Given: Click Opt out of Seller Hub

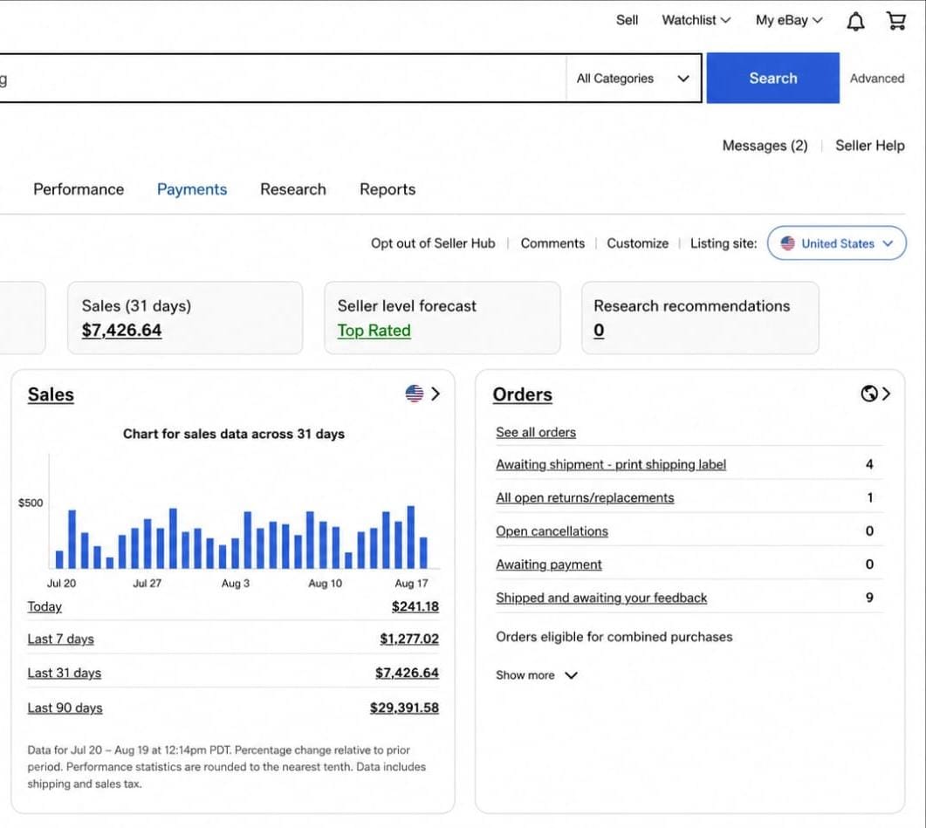Looking at the screenshot, I should (x=433, y=243).
